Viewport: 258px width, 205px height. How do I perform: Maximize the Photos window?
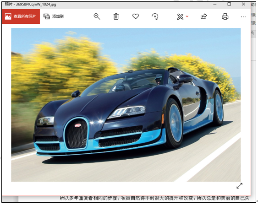[229, 4]
